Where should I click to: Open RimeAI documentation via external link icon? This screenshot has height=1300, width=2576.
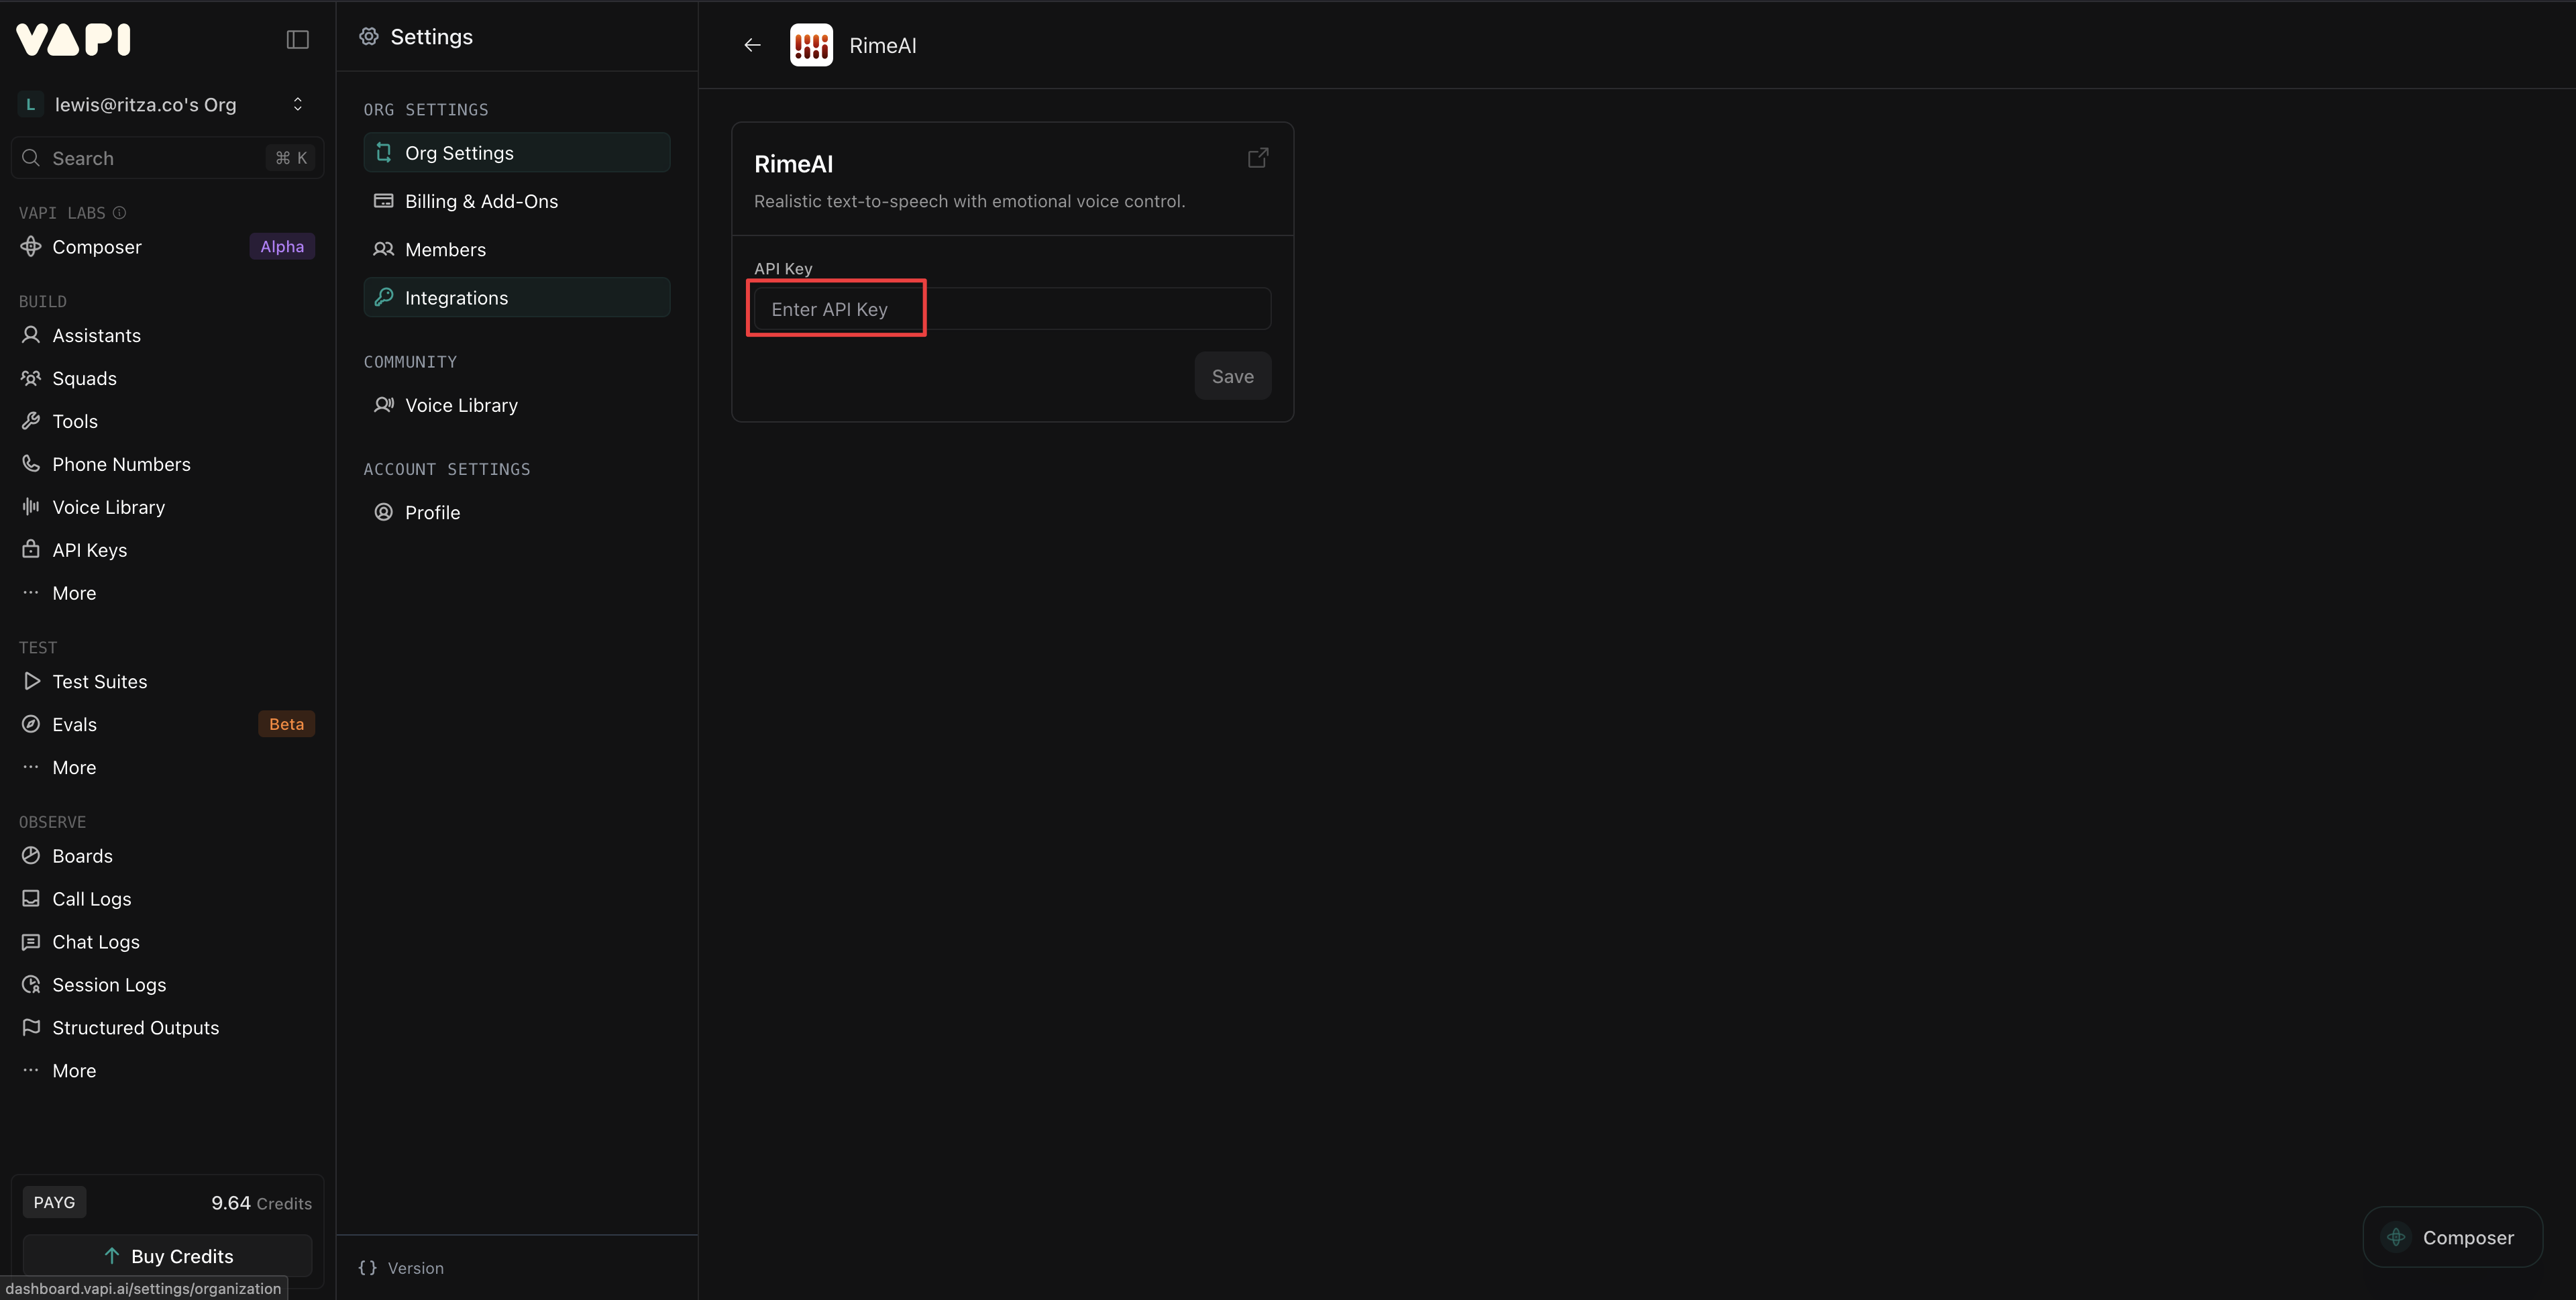click(x=1257, y=157)
